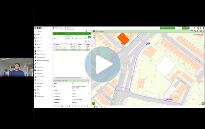Play the video with the large play button

pyautogui.click(x=102, y=64)
